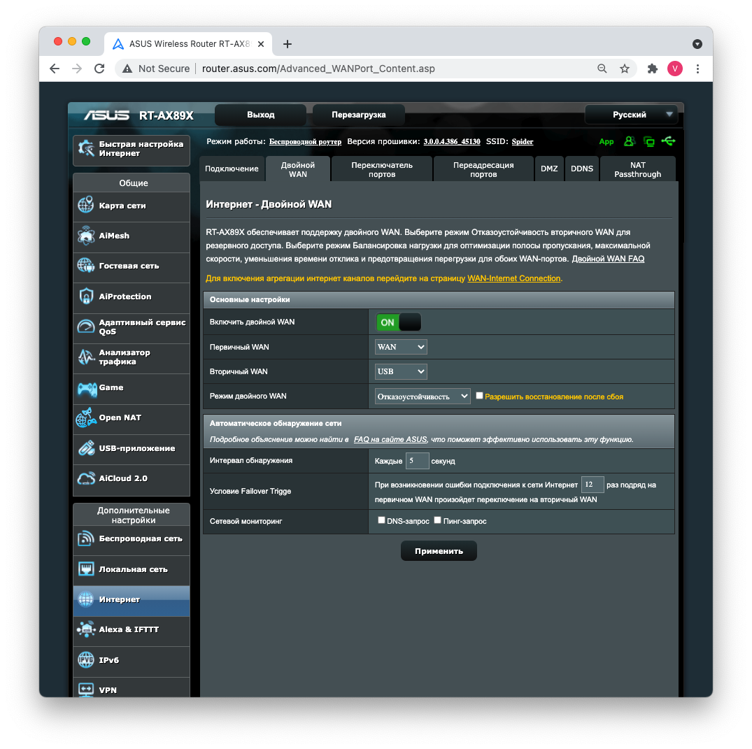Open the Первичный WAN dropdown

[x=401, y=347]
